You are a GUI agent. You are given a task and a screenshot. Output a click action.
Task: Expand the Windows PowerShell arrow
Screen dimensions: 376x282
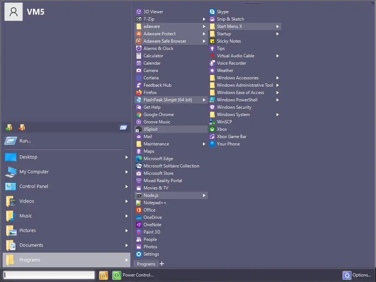click(x=278, y=100)
